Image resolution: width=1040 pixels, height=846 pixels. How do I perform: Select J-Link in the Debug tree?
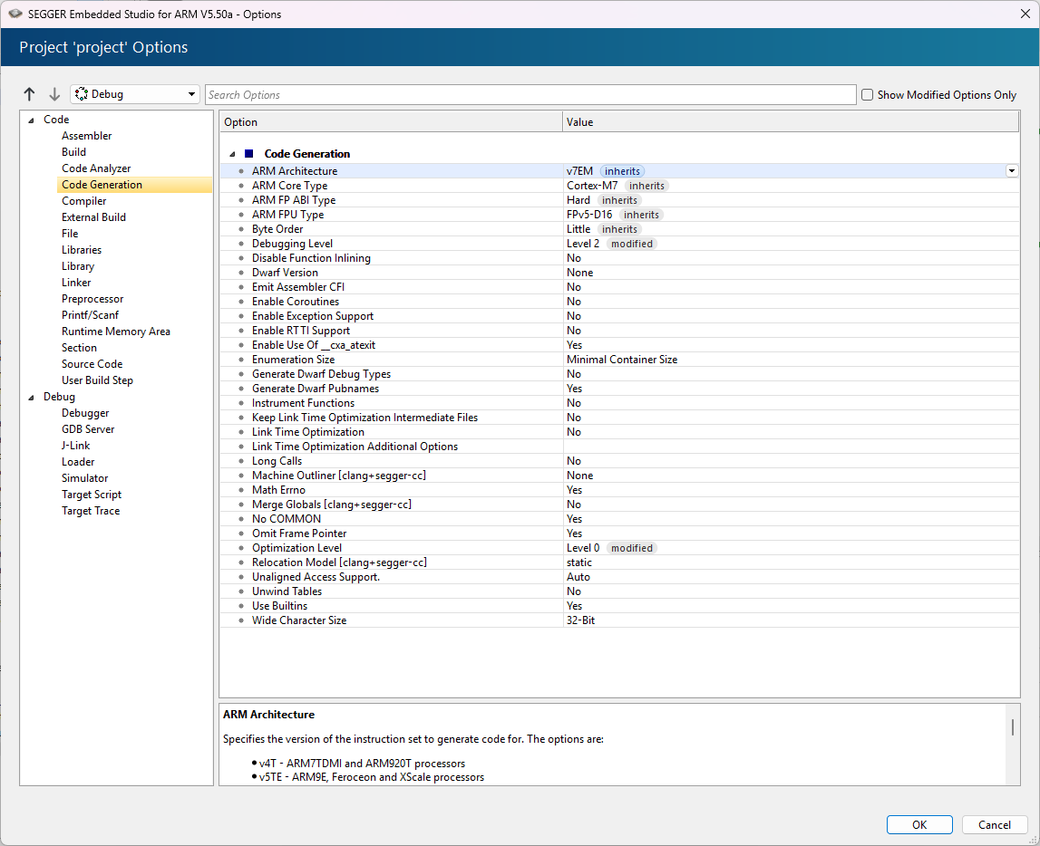(x=75, y=446)
